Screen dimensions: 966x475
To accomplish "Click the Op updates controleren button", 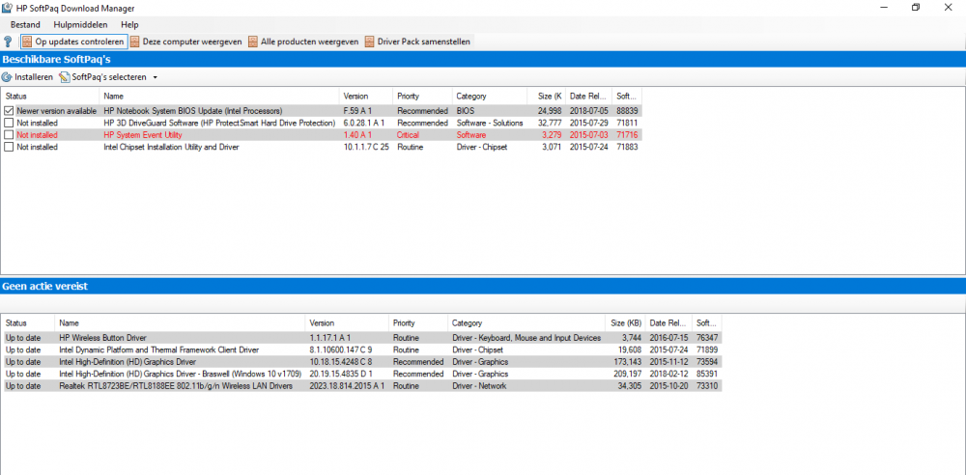I will tap(73, 42).
